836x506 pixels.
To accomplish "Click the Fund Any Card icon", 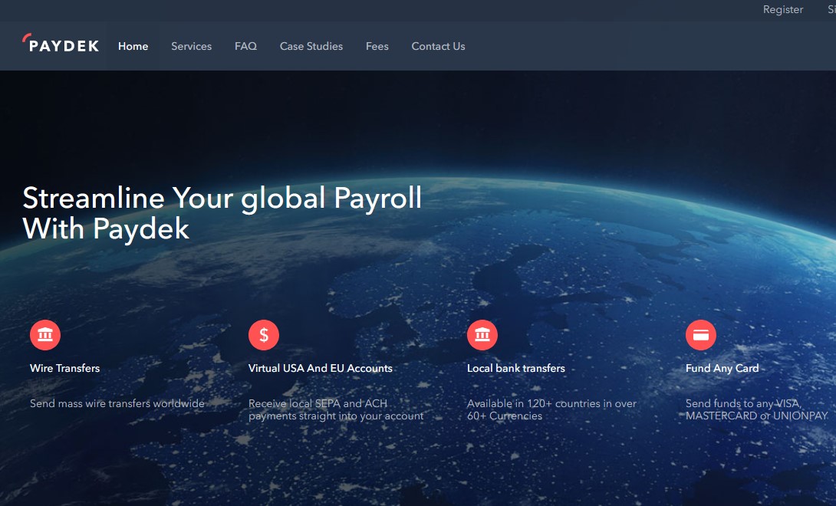I will pos(701,335).
